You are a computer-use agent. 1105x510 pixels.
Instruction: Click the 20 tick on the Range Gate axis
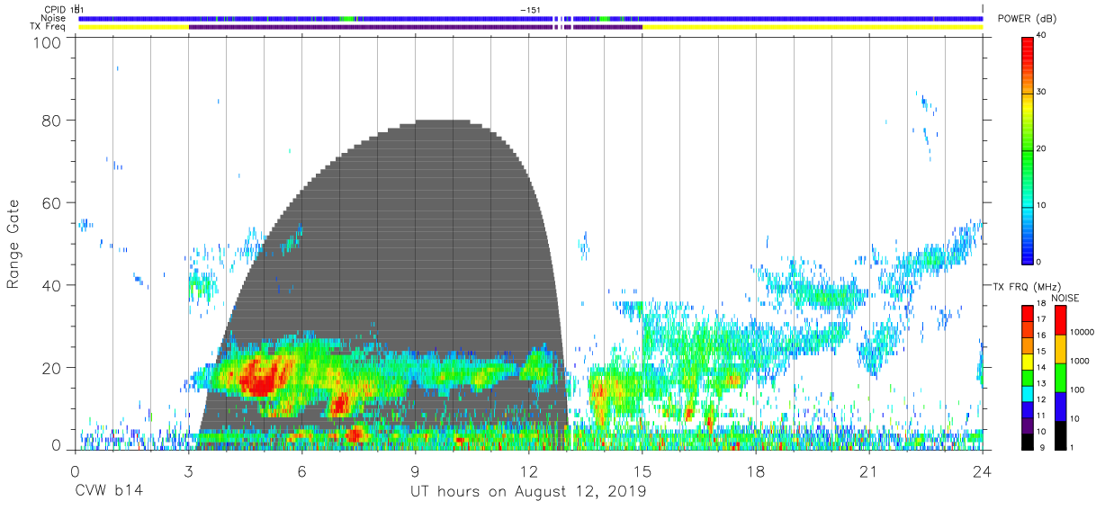coord(51,368)
